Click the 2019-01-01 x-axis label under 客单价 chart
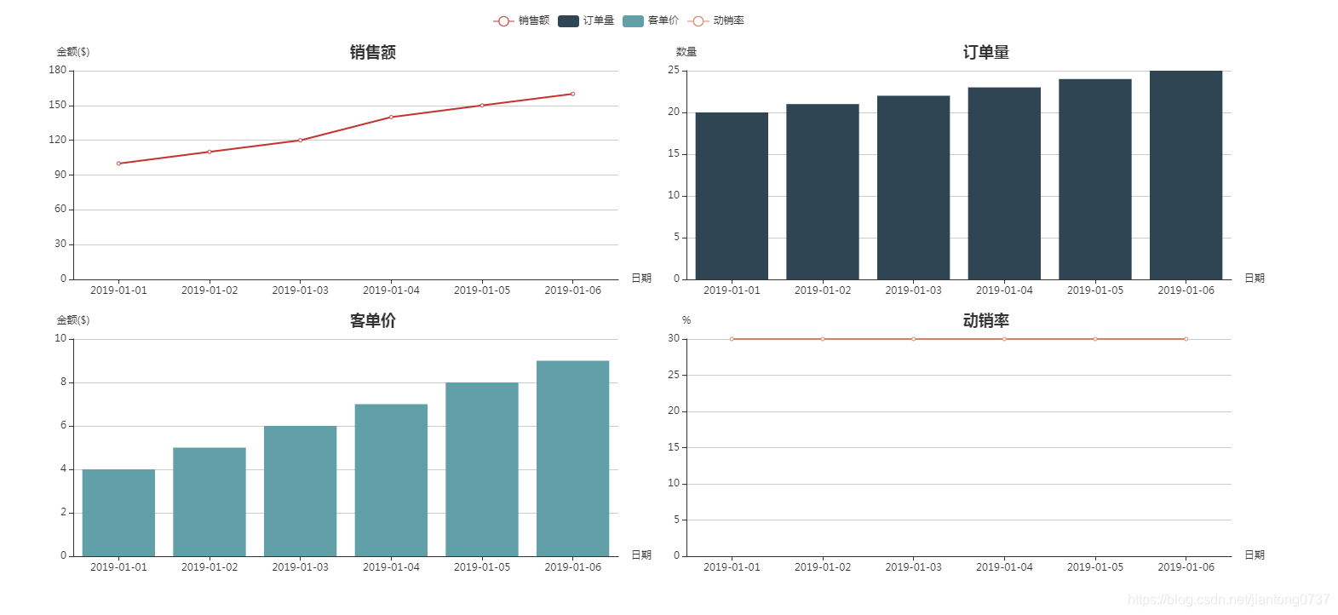The width and height of the screenshot is (1338, 615). pos(118,567)
